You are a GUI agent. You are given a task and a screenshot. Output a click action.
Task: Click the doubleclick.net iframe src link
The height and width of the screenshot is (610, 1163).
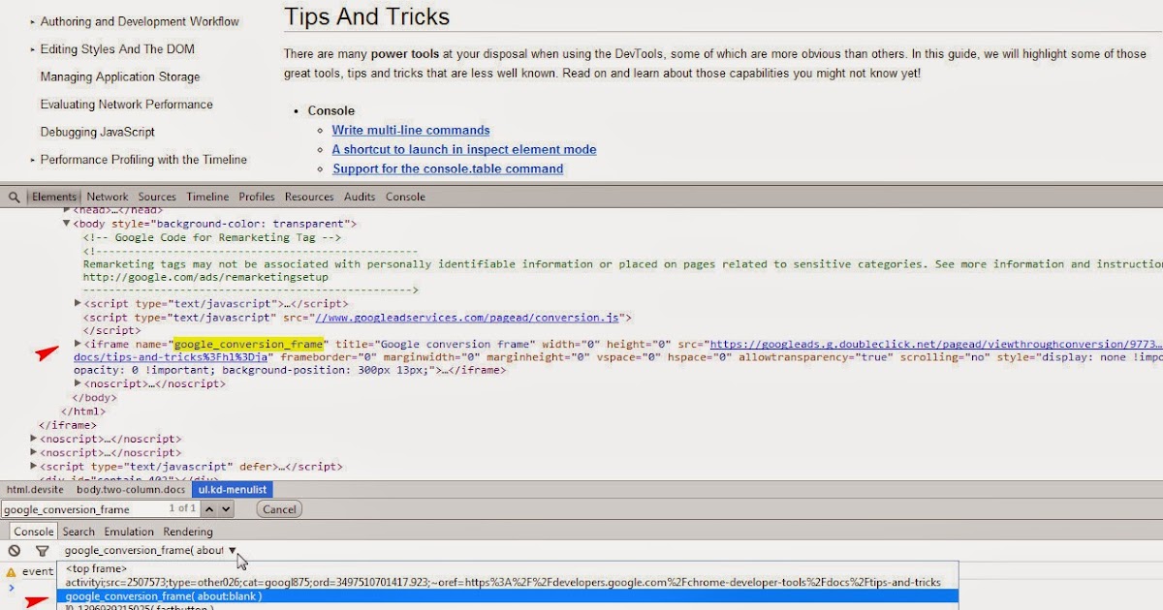coord(936,344)
